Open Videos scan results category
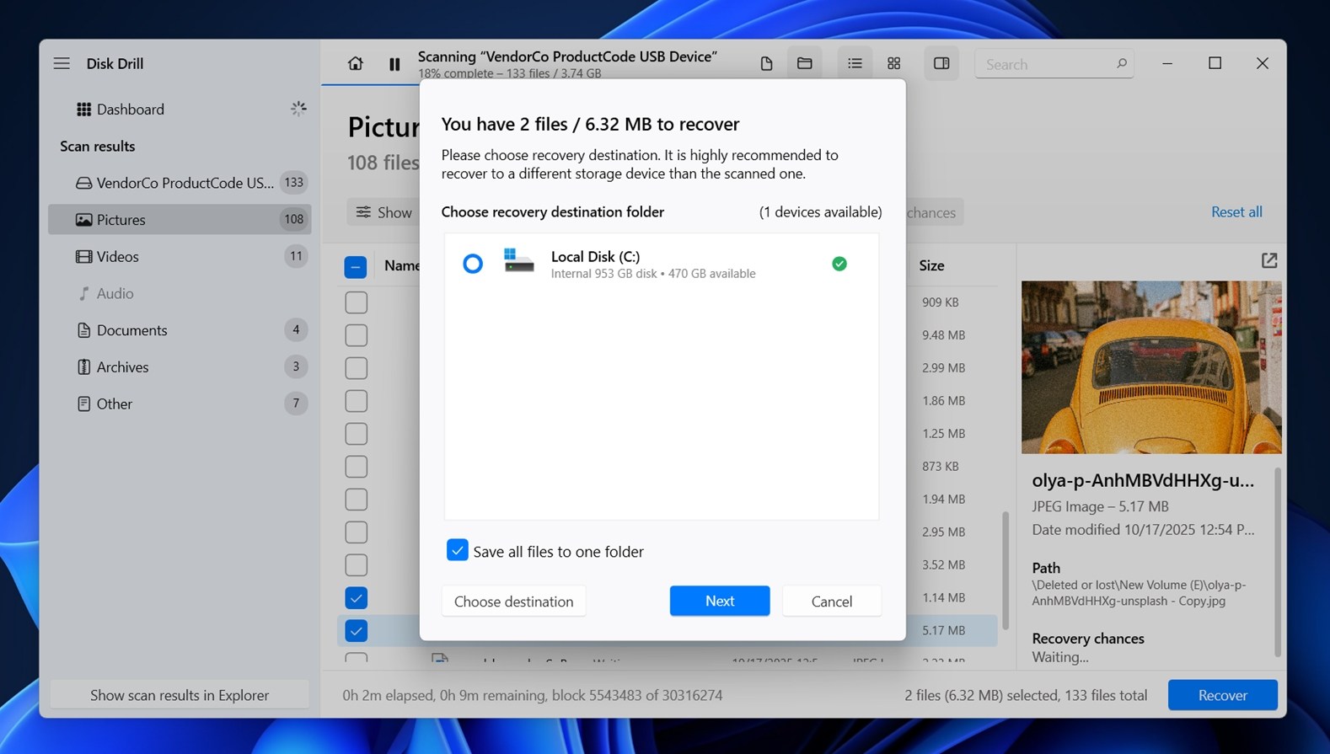This screenshot has height=754, width=1330. (x=117, y=256)
